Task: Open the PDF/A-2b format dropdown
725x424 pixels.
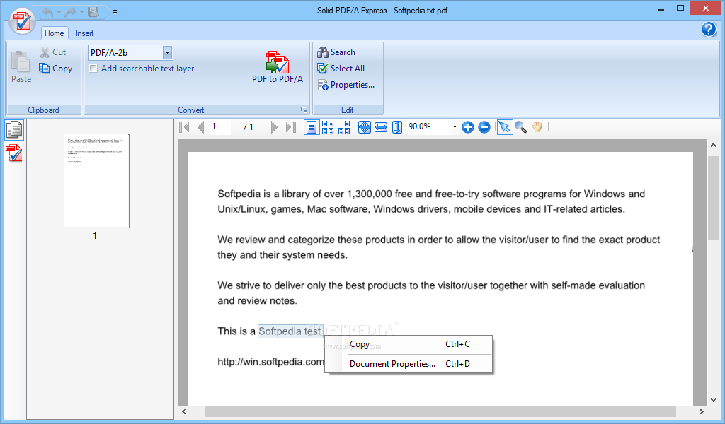Action: pyautogui.click(x=167, y=52)
